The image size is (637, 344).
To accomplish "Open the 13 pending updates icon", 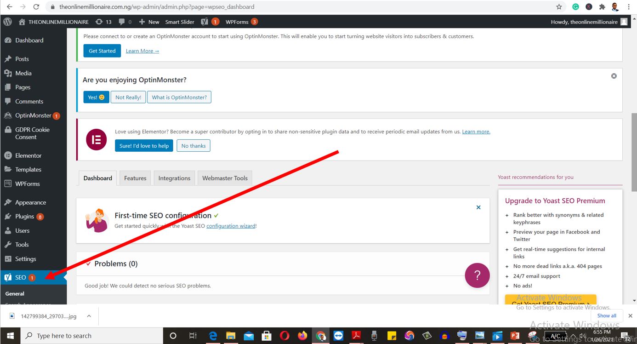I will pyautogui.click(x=103, y=22).
